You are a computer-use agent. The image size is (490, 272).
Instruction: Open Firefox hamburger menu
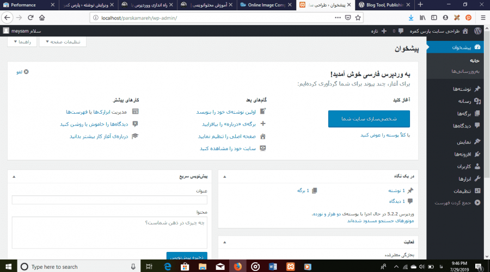tap(483, 18)
